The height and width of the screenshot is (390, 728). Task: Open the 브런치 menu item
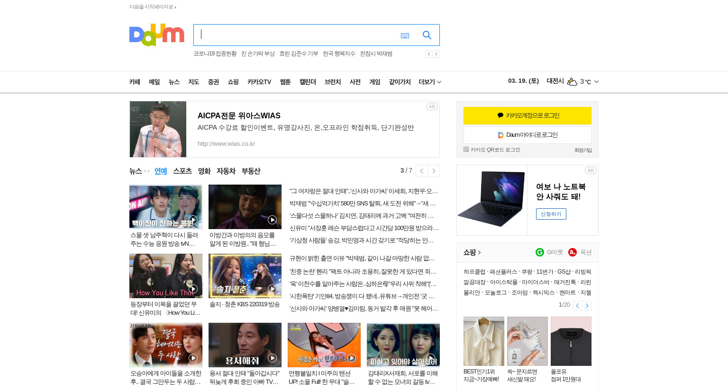(333, 82)
